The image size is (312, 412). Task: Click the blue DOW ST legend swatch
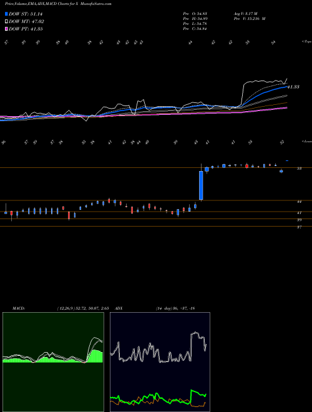coord(7,14)
